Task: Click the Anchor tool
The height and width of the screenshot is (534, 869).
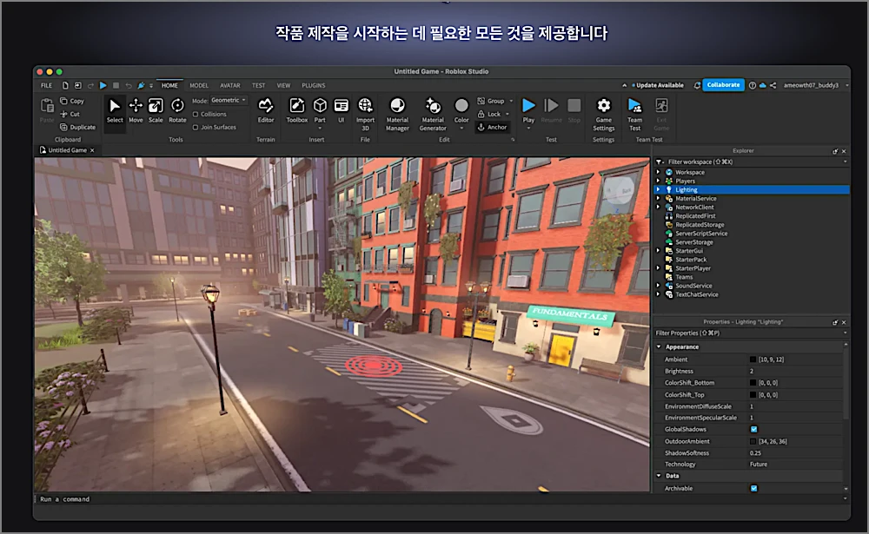Action: [x=492, y=127]
